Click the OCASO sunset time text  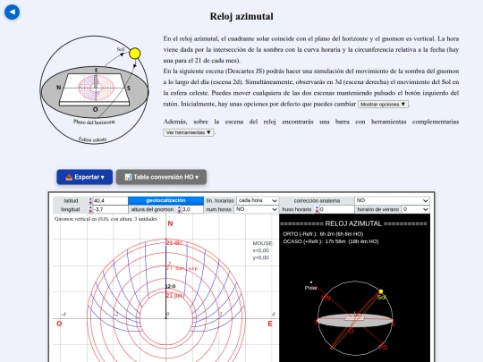coord(331,241)
